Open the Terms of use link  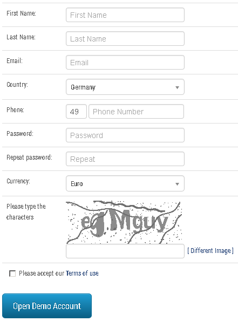[x=82, y=273]
